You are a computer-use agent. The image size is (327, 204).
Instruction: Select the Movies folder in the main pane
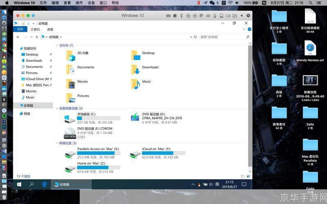(77, 84)
